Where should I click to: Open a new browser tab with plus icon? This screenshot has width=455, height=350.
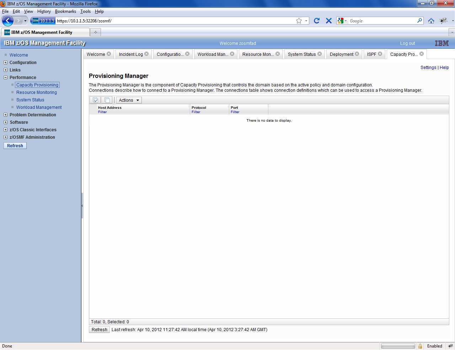coord(95,32)
